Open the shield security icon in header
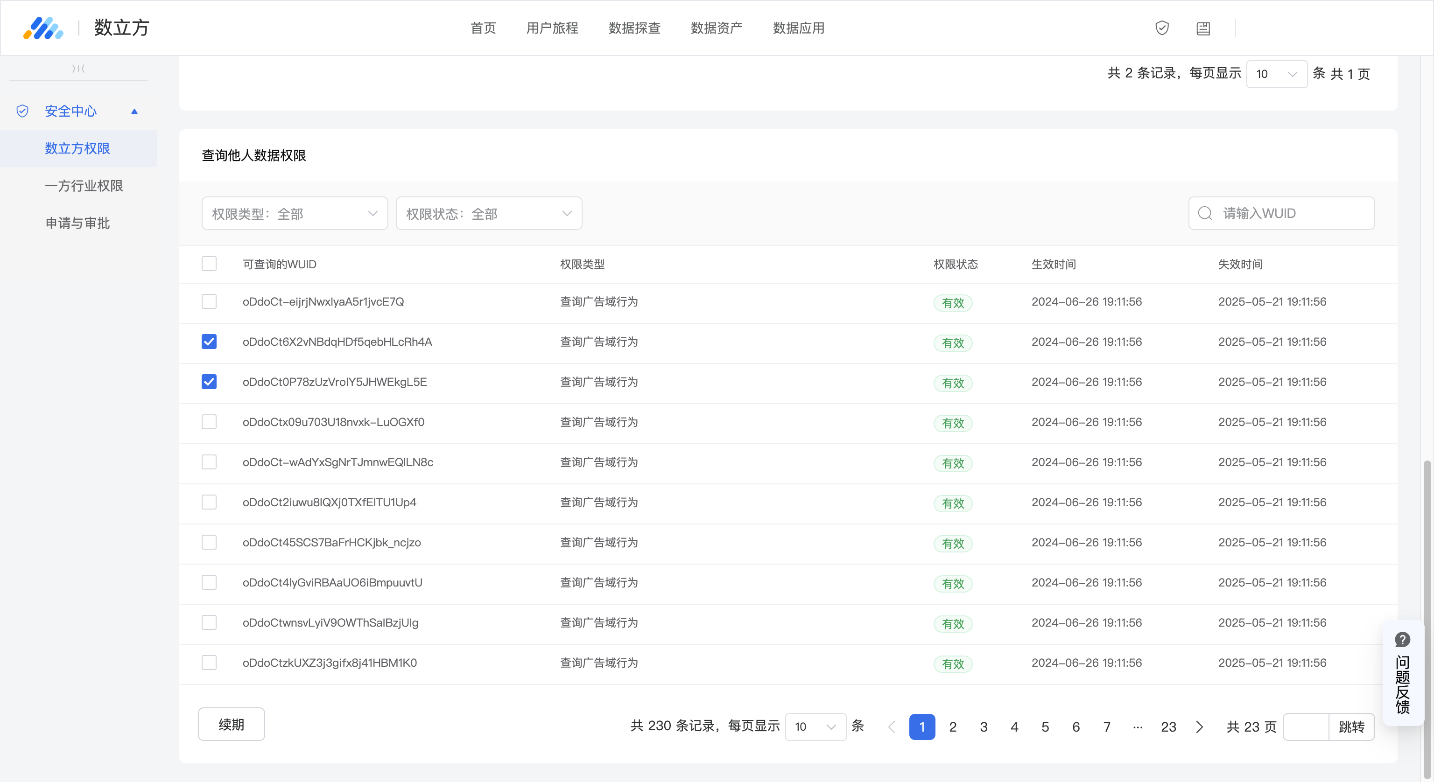This screenshot has height=782, width=1434. 1162,28
